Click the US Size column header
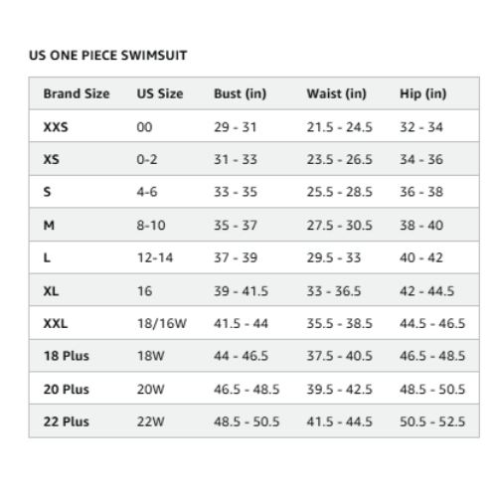 click(x=160, y=93)
